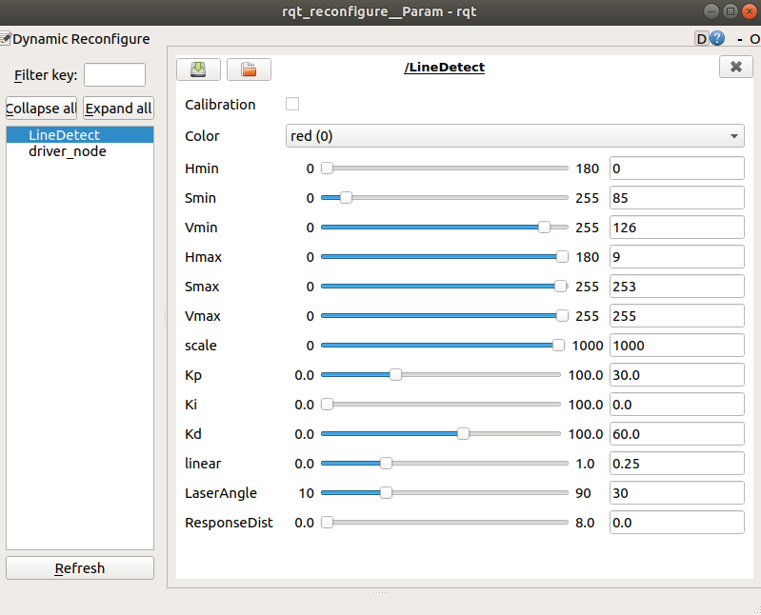Screen dimensions: 761x615
Task: Focus the Hmax value field showing 9
Action: point(676,257)
